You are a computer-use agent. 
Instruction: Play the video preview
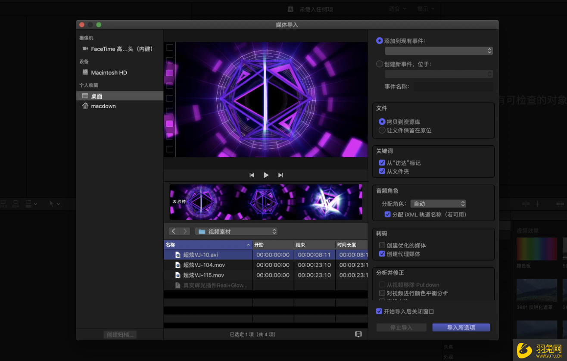[266, 175]
